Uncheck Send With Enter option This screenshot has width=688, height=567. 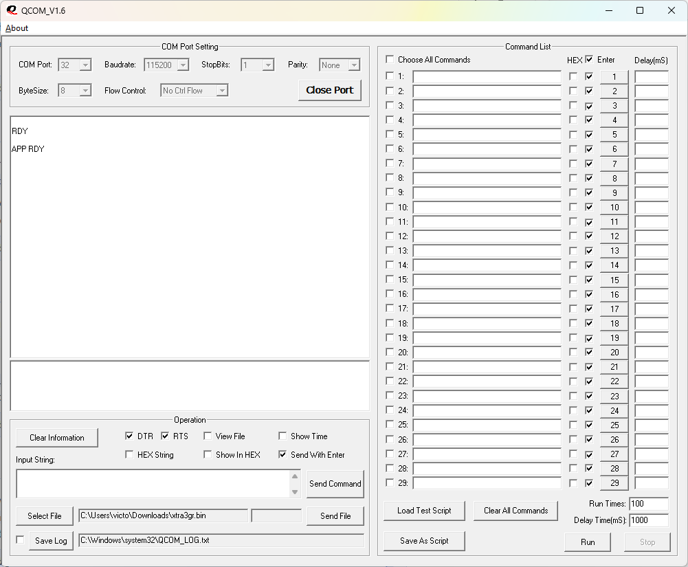(282, 455)
